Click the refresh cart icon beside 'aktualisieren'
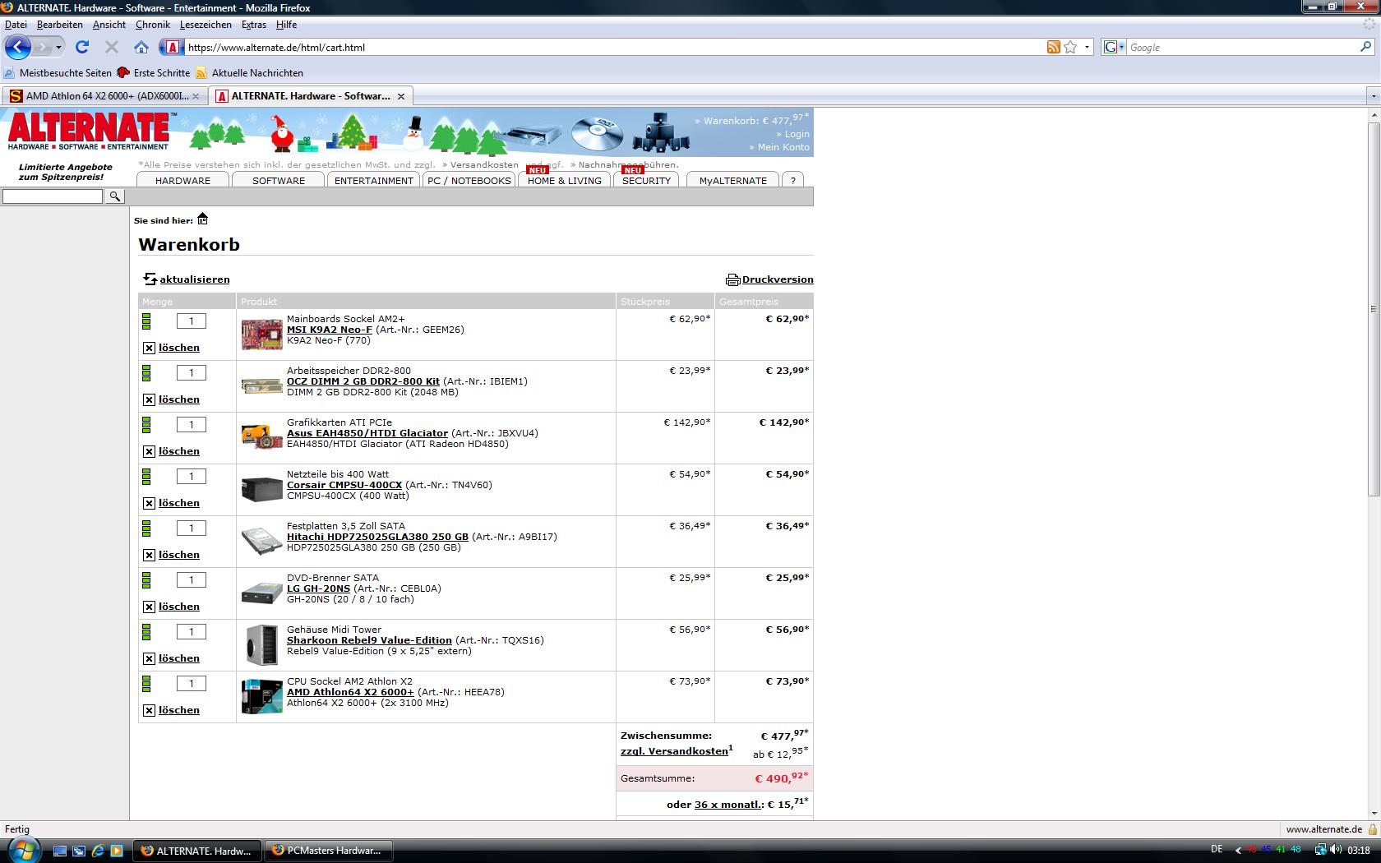 (150, 279)
